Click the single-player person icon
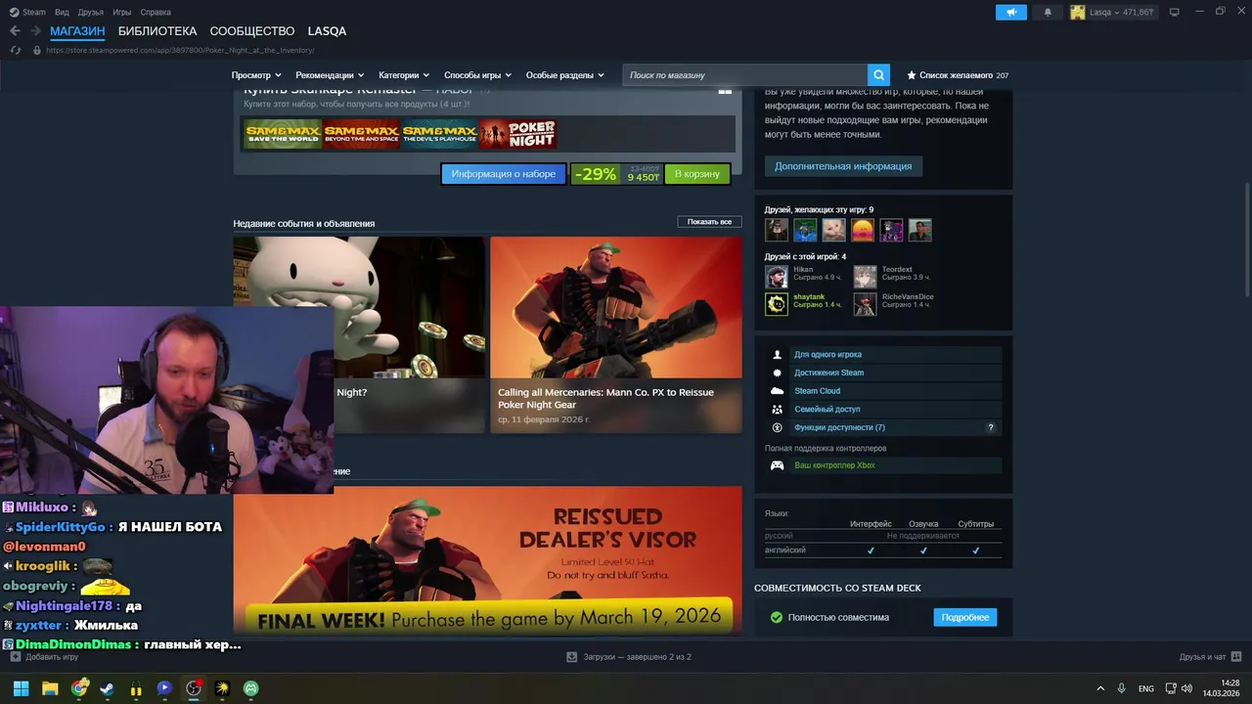 [778, 355]
